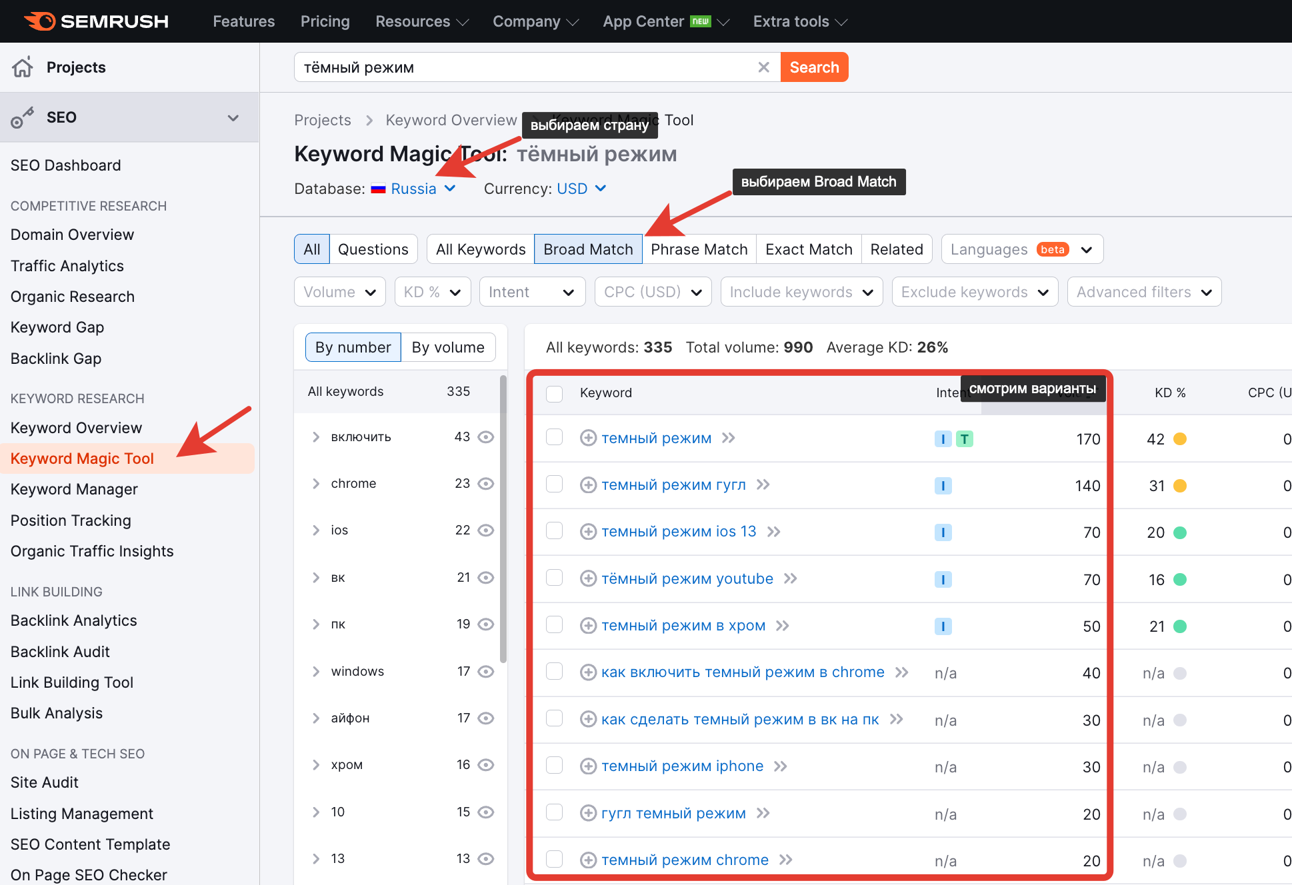Select the By volume tab
This screenshot has height=885, width=1292.
click(448, 348)
